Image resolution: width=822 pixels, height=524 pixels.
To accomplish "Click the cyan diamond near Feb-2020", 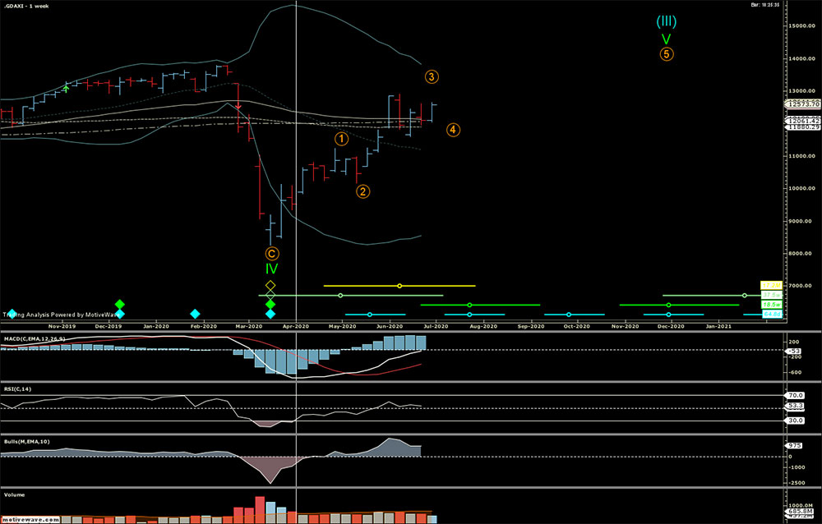I will pyautogui.click(x=195, y=314).
